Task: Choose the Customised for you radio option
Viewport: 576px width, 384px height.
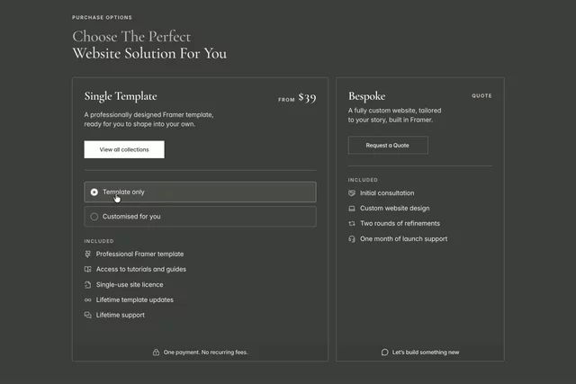Action: click(200, 217)
